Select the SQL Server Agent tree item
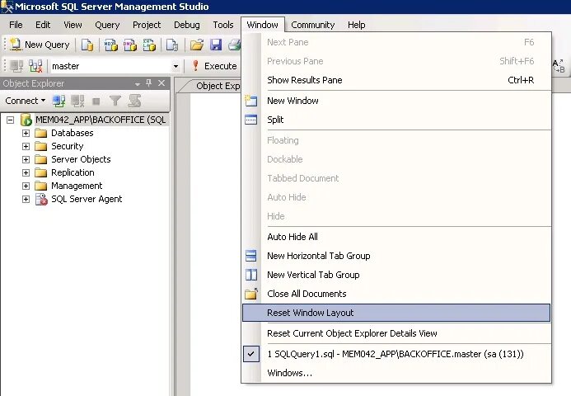 87,199
